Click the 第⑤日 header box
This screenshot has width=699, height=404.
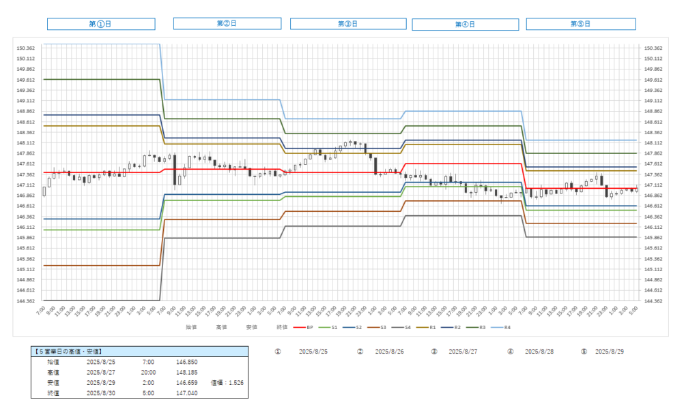tap(580, 24)
